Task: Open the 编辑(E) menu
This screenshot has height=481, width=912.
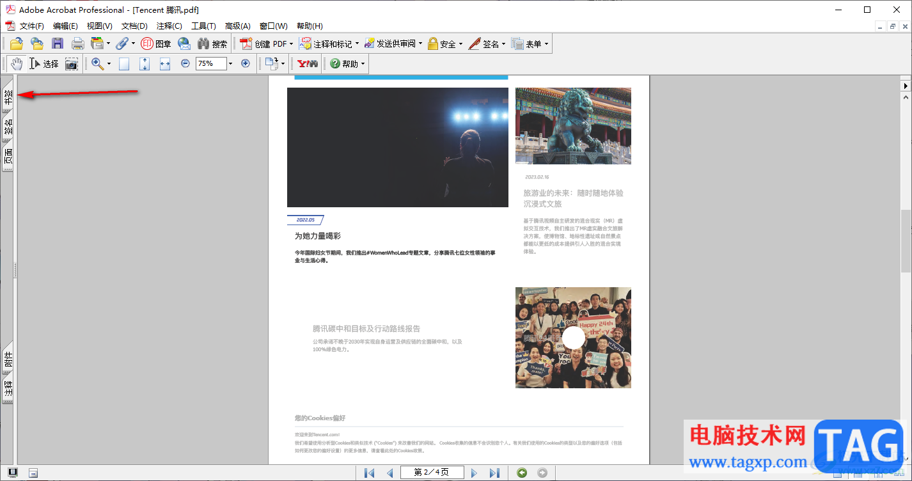Action: tap(65, 26)
